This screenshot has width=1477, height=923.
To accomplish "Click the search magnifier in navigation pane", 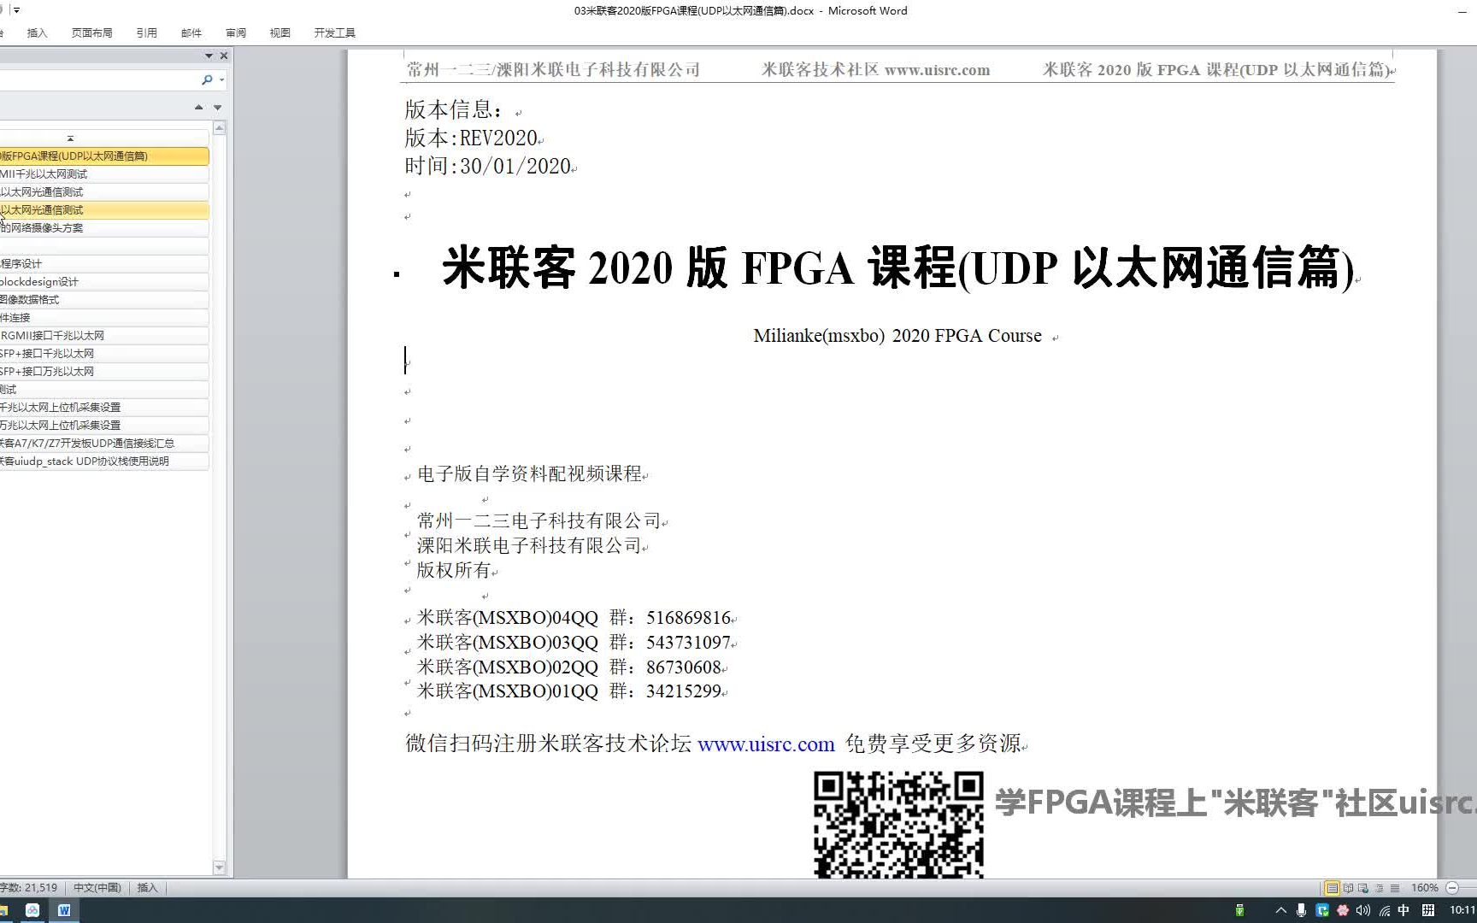I will [x=206, y=79].
